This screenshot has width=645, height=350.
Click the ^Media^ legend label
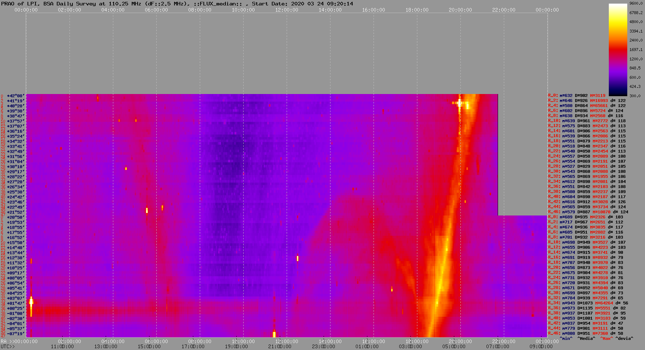(x=586, y=339)
